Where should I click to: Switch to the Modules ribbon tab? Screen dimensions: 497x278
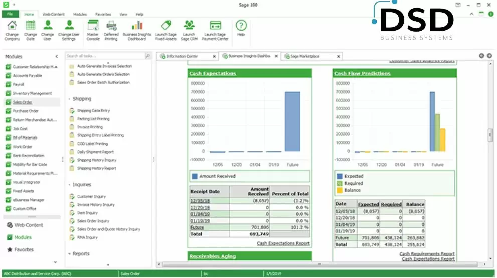[80, 14]
